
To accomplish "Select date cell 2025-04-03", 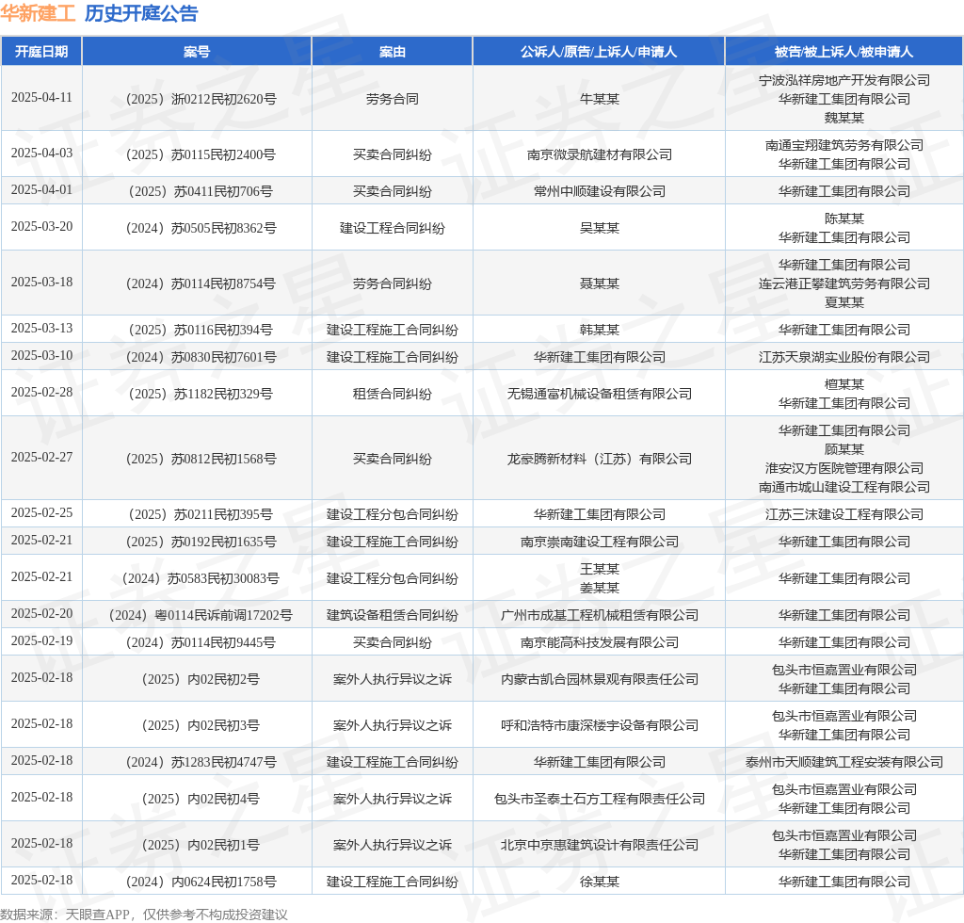I will pyautogui.click(x=41, y=154).
